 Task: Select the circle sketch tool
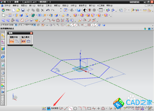coord(75,108)
